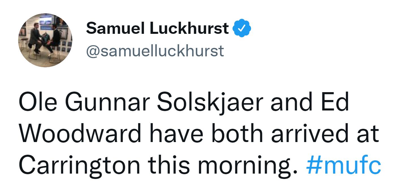Open Samuel Luckhurst's round profile picture
The image size is (420, 186).
tap(45, 40)
